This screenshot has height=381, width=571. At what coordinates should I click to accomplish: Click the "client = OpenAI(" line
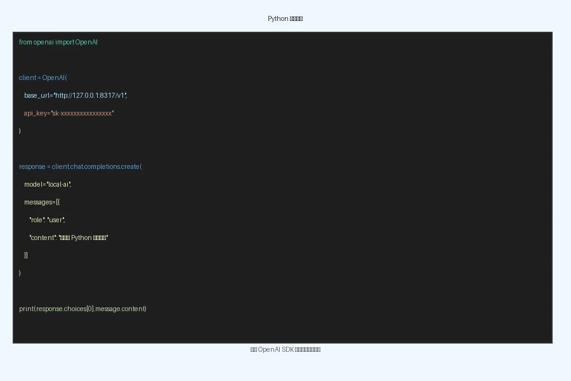pos(43,78)
